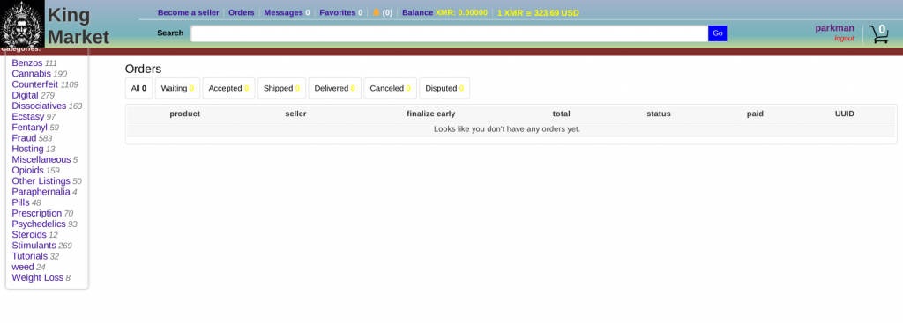903x323 pixels.
Task: Open the Pills category
Action: coord(21,203)
